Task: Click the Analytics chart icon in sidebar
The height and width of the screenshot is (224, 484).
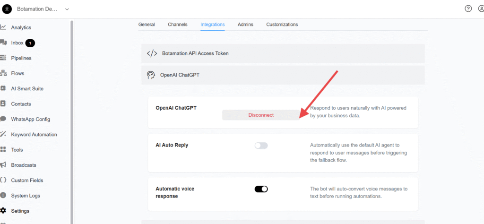Action: coord(3,27)
